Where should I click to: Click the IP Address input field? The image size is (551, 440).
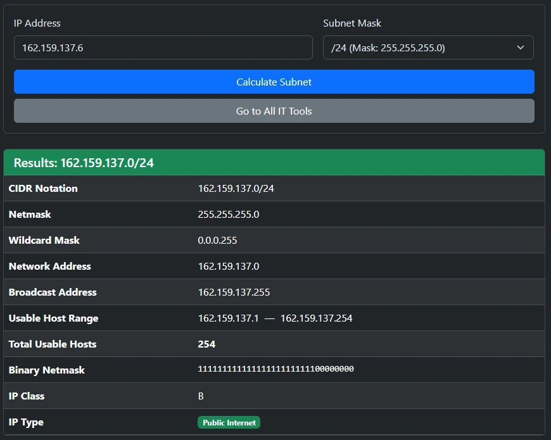pos(163,47)
